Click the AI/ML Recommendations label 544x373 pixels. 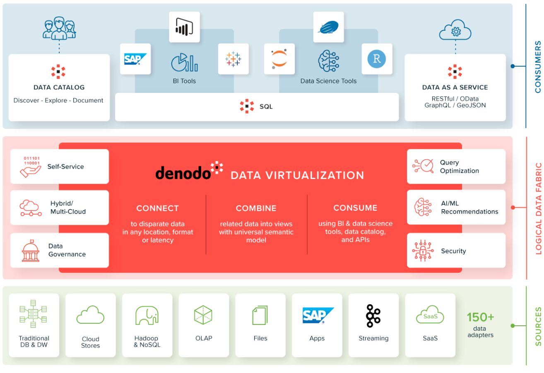[469, 208]
